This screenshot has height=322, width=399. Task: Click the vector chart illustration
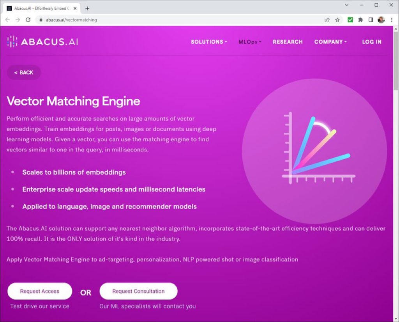tap(315, 151)
